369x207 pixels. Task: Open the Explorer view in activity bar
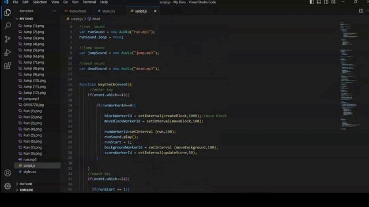[7, 13]
